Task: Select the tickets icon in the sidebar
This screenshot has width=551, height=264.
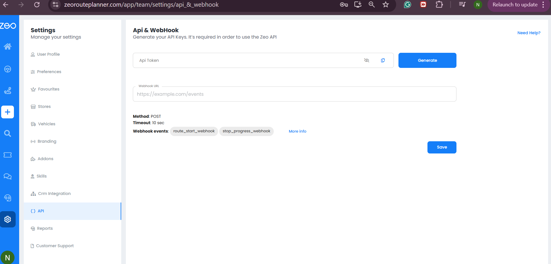Action: click(8, 155)
